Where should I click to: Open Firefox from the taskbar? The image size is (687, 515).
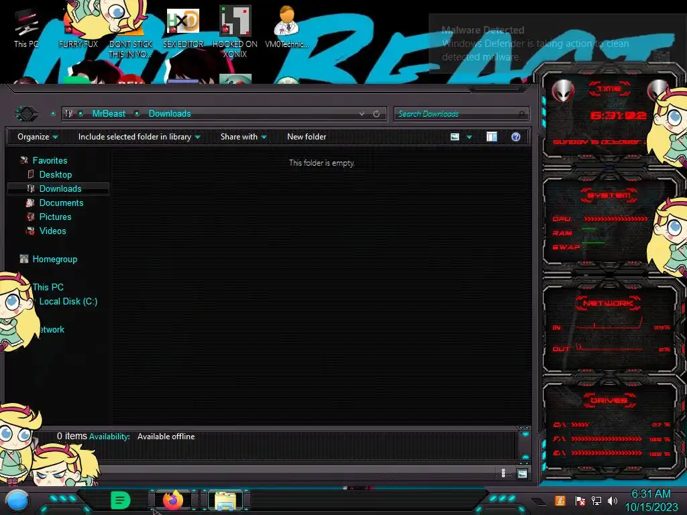(173, 500)
